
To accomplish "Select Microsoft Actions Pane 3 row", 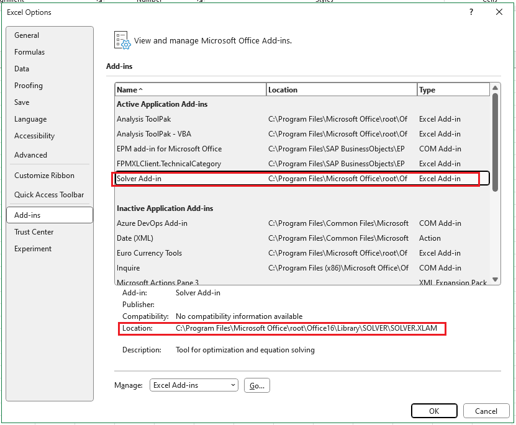I will (302, 281).
